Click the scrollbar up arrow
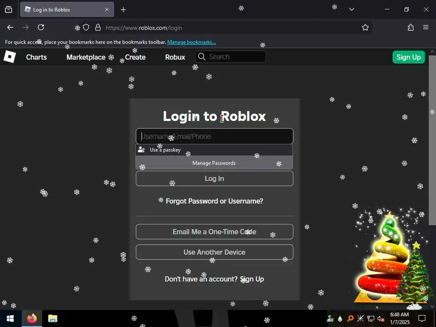This screenshot has width=436, height=327. [x=433, y=52]
